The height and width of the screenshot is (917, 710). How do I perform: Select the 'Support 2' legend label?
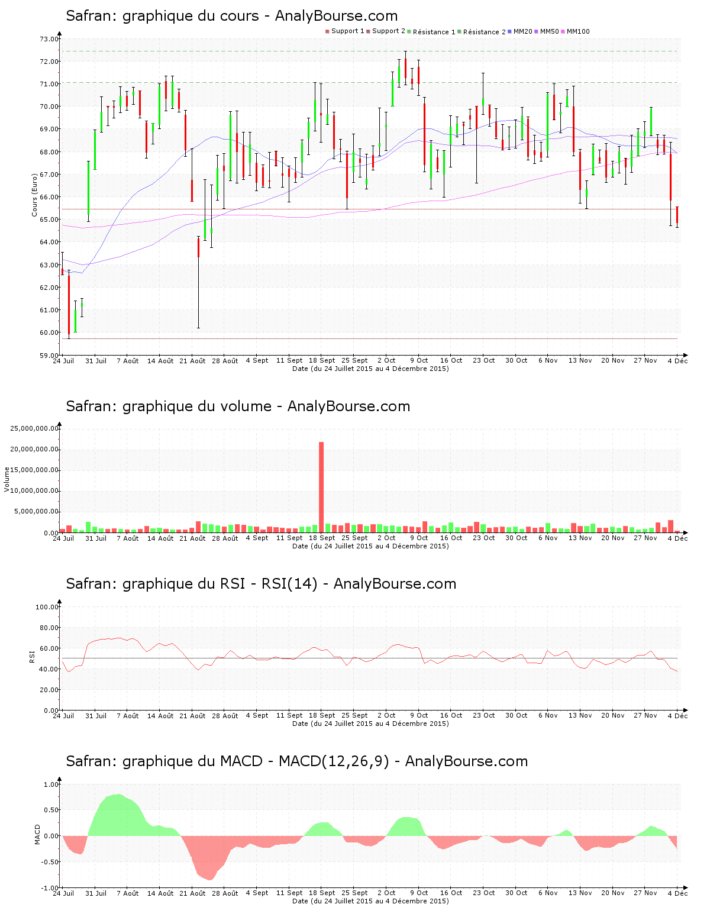click(389, 31)
